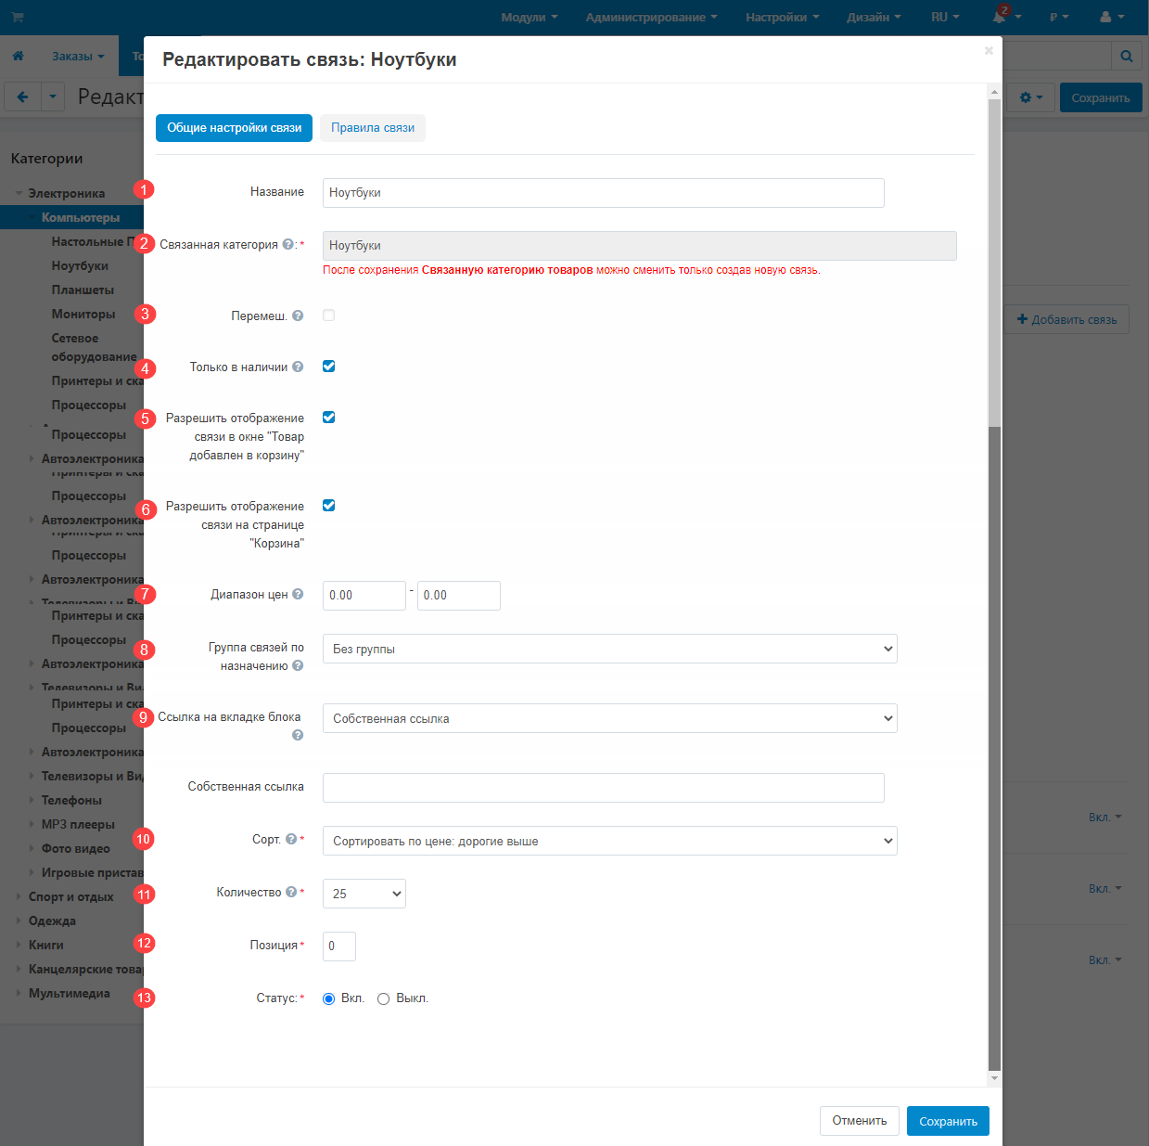Click the maximum price input field
Screen dimensions: 1149x1146
pos(459,596)
